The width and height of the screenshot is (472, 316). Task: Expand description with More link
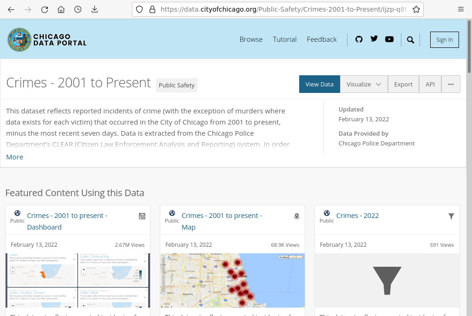pos(14,157)
